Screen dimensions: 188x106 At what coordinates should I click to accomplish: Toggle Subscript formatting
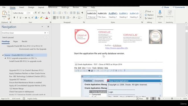(29, 18)
